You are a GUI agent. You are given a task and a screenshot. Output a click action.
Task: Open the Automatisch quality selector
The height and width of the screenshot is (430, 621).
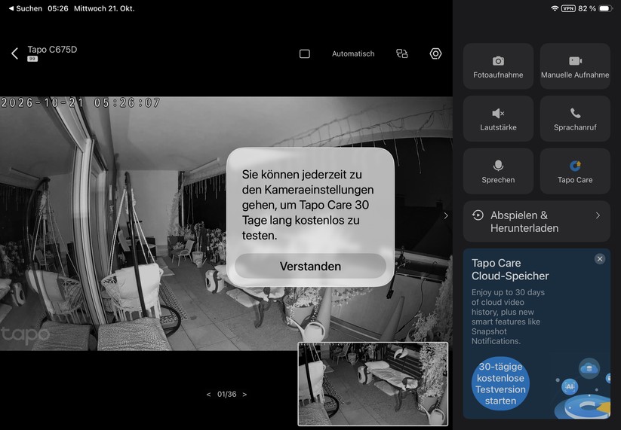click(x=353, y=53)
